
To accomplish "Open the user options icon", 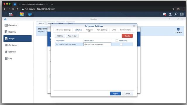I will pyautogui.click(x=170, y=14).
